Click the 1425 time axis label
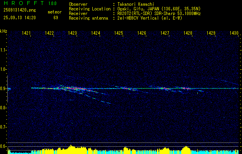This screenshot has width=242, height=154. coord(118,33)
